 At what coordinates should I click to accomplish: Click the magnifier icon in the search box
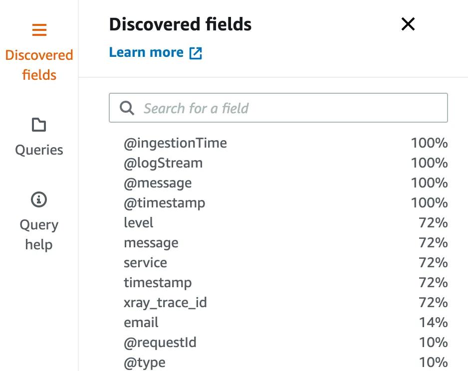click(x=127, y=108)
